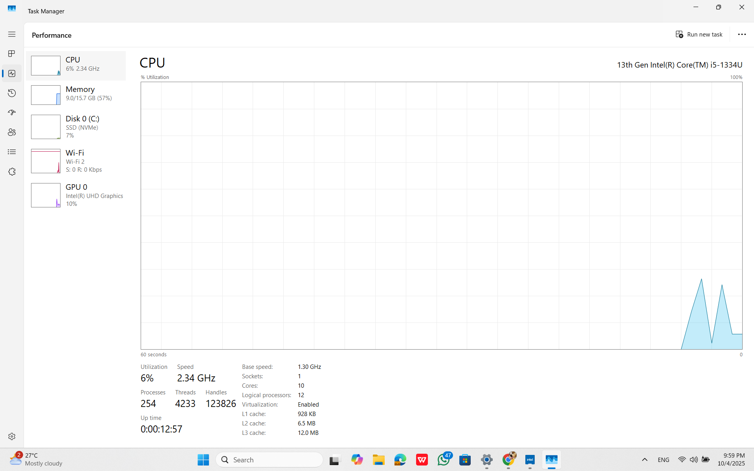Open the Services page icon

click(x=12, y=172)
